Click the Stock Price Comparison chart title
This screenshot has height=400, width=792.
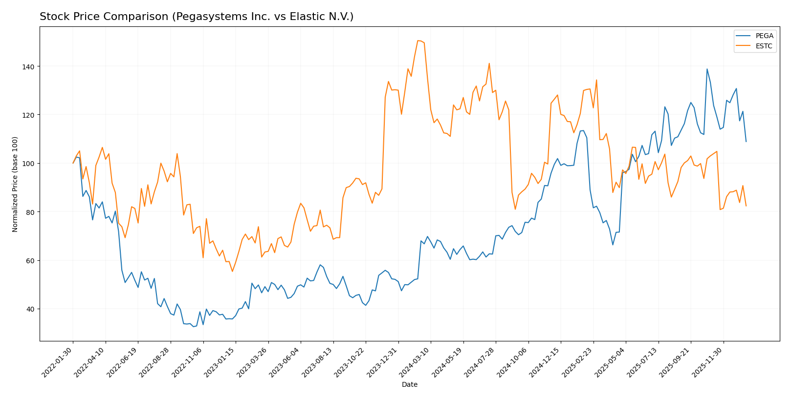pos(196,17)
